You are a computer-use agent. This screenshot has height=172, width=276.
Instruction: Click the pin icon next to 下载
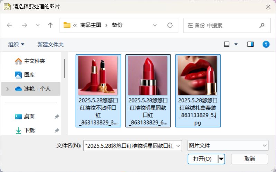[x=57, y=130]
